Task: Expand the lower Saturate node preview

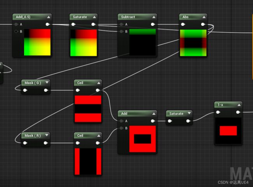Action: point(189,113)
